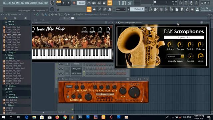Toggle the 3-2-1 countdown before recording icon
This screenshot has width=213, height=120.
99,3
